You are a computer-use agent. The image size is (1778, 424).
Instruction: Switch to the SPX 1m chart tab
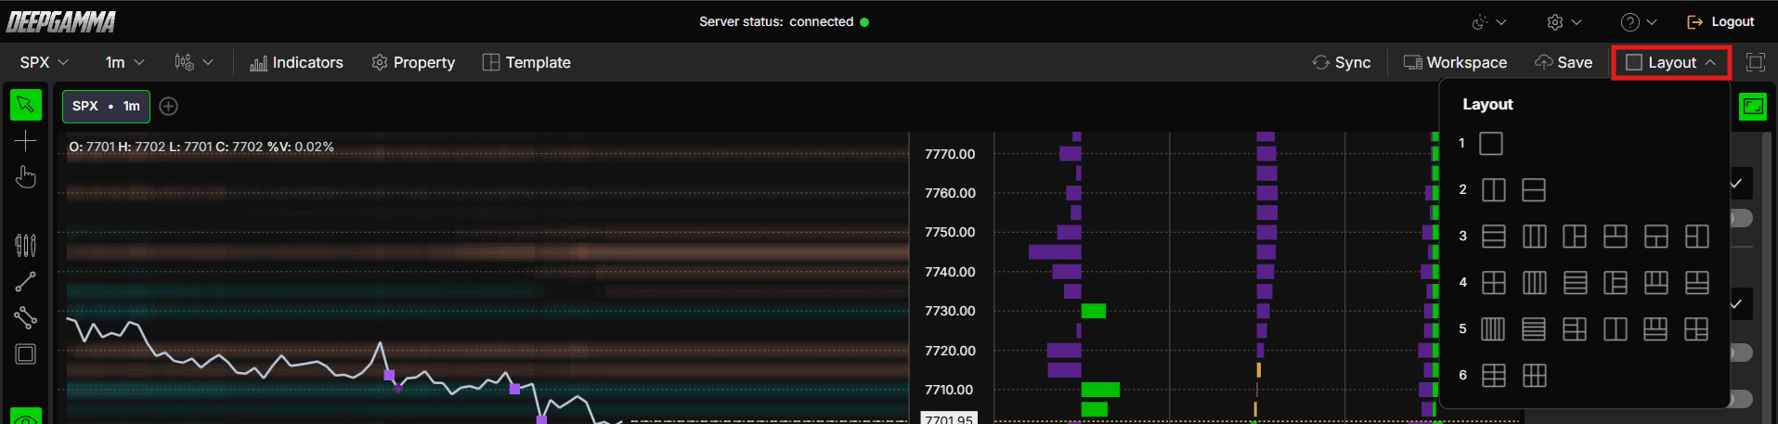(x=106, y=106)
